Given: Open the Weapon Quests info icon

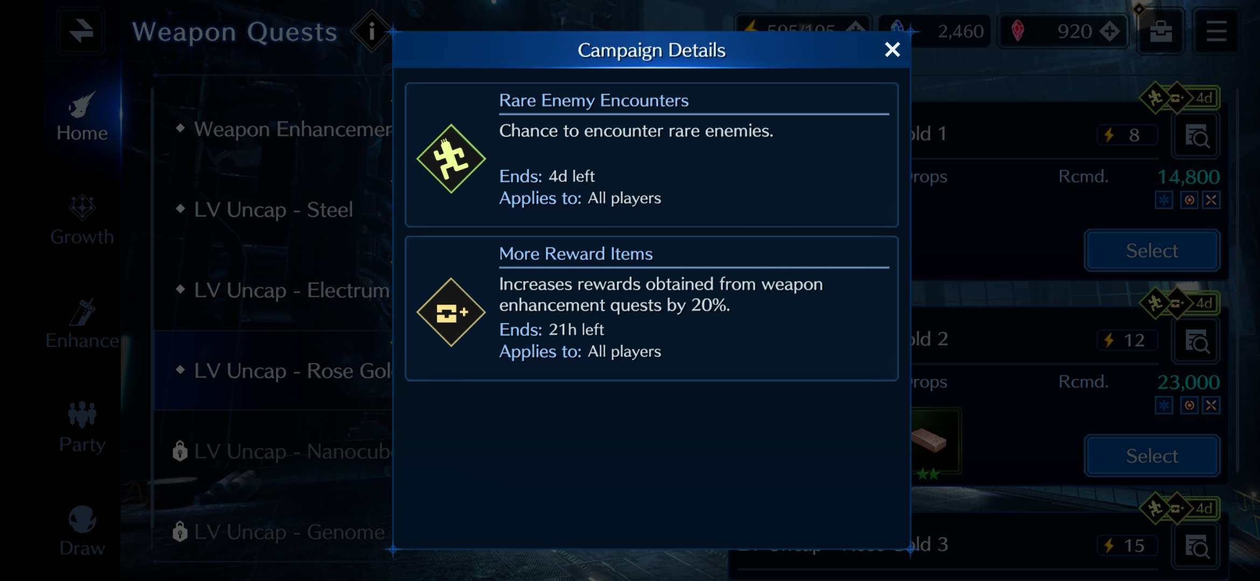Looking at the screenshot, I should 372,31.
